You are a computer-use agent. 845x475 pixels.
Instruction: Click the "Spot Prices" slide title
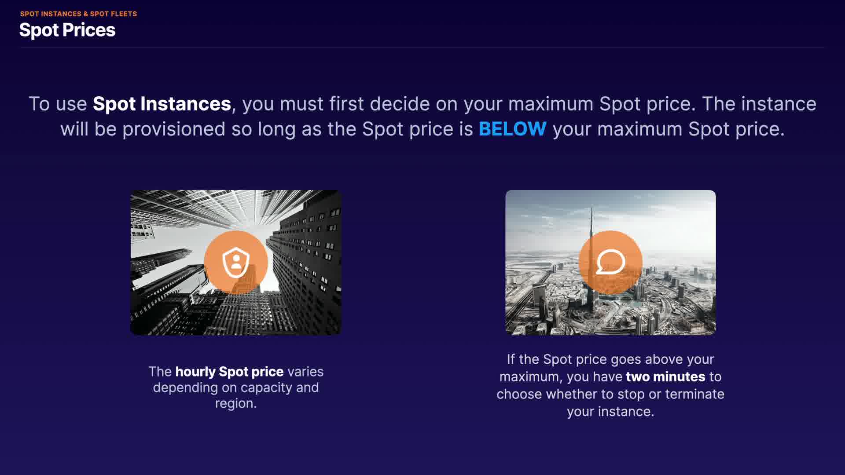[67, 30]
